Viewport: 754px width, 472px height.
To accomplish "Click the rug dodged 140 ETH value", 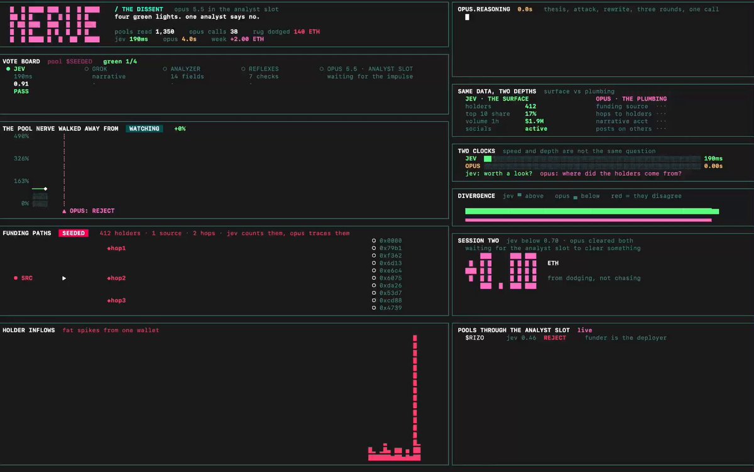I will click(x=307, y=31).
